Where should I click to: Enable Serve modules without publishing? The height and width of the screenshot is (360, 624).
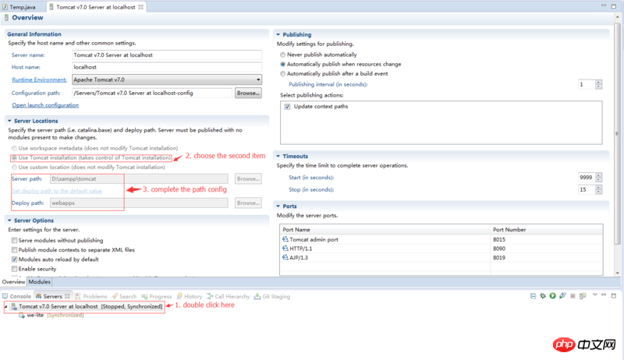[14, 241]
